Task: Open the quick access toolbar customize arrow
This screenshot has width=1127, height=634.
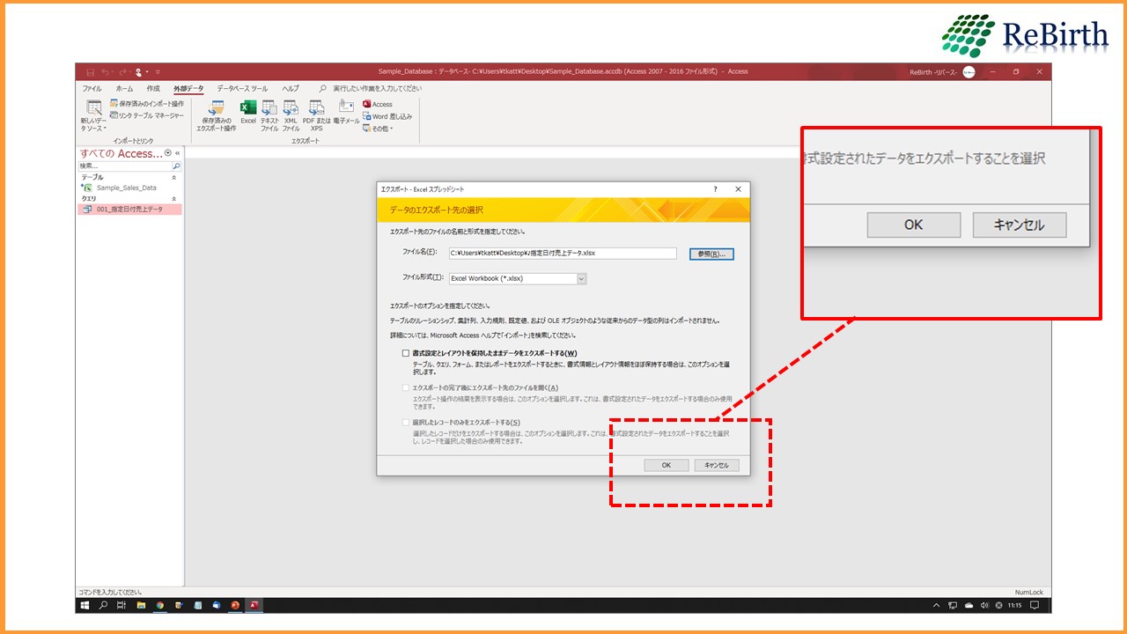Action: (157, 71)
